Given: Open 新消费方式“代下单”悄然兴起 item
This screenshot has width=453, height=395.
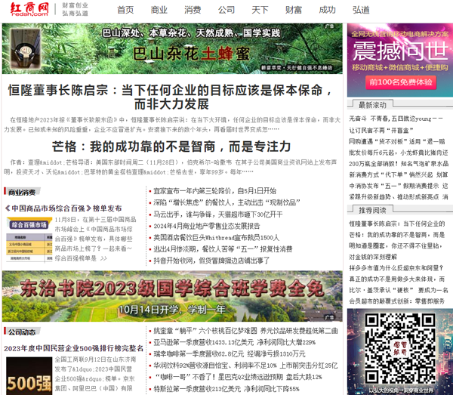Looking at the screenshot, I should point(399,174).
